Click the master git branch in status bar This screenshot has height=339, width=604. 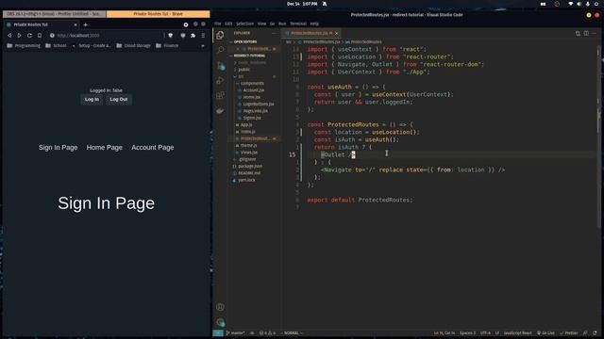tap(235, 332)
